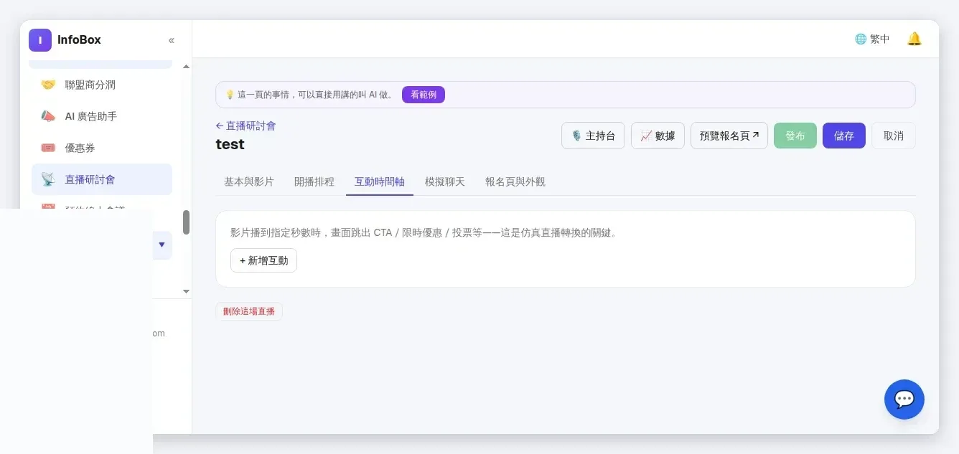Open 聯盟商分潤 in sidebar

(102, 85)
